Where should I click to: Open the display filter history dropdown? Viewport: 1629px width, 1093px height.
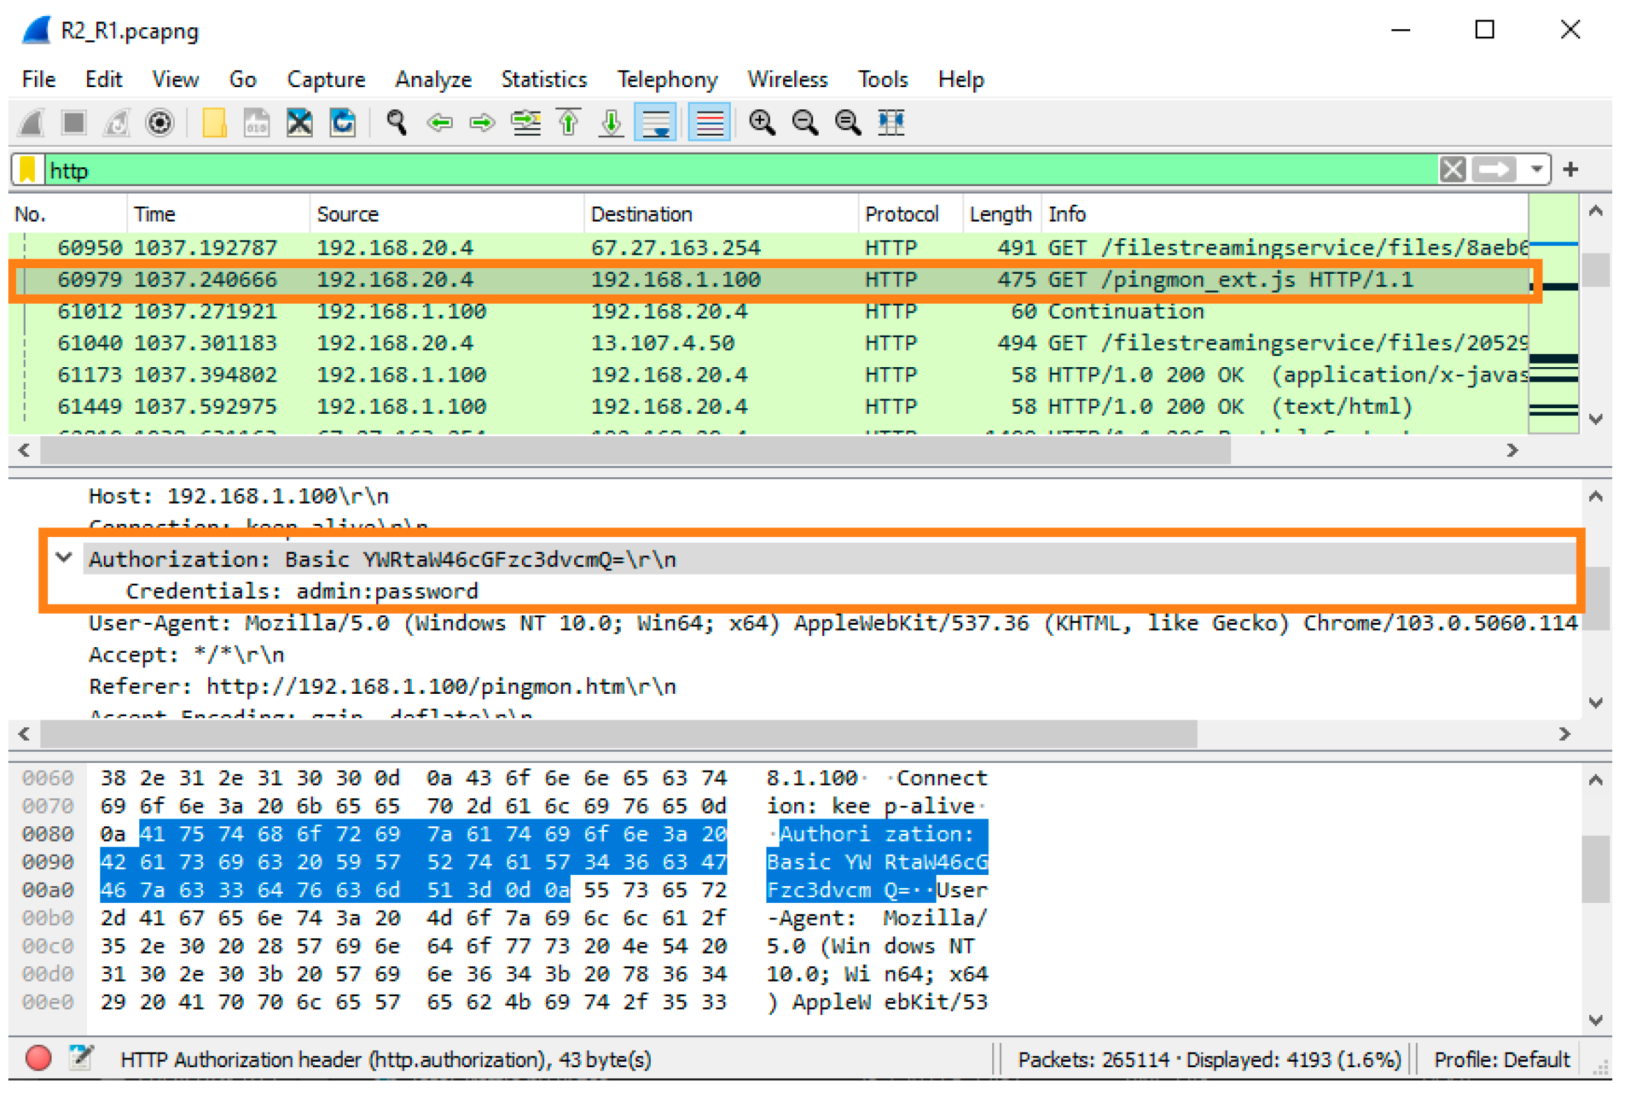pos(1536,169)
